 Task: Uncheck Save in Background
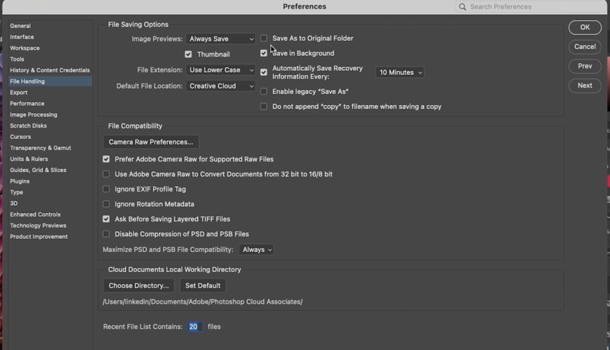click(x=264, y=53)
